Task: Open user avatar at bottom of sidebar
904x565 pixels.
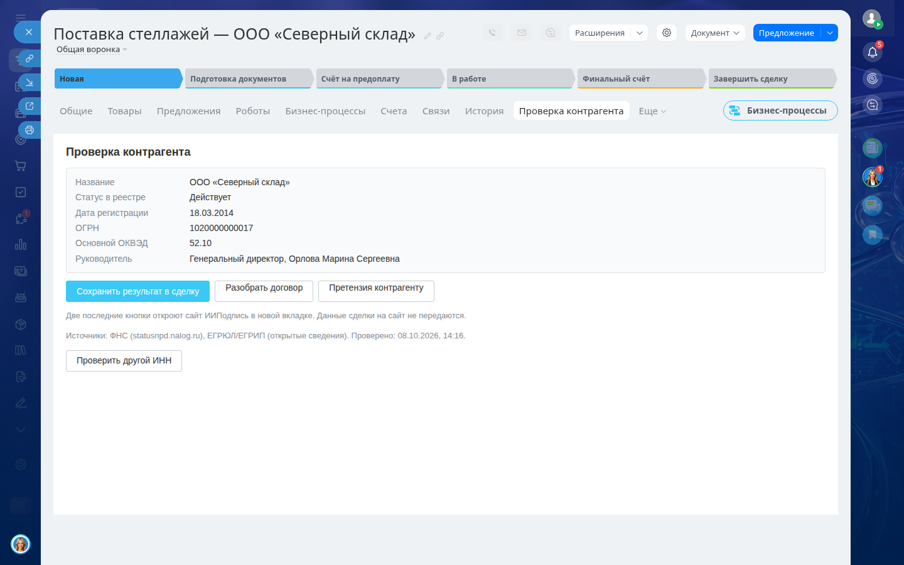Action: [21, 544]
